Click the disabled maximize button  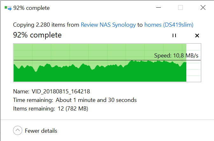(x=180, y=8)
